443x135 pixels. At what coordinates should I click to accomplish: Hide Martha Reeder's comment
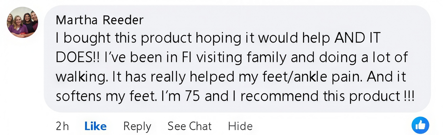(x=240, y=126)
